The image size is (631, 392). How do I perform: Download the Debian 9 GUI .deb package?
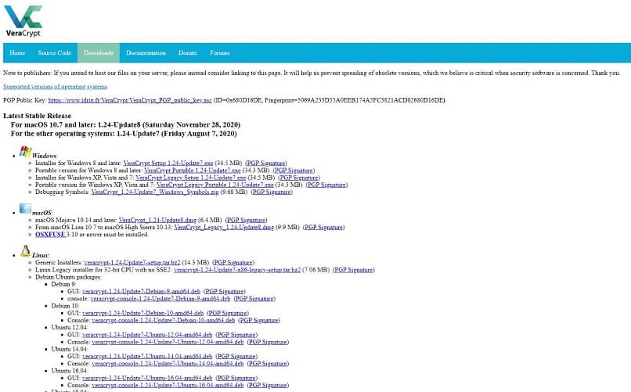coord(147,291)
